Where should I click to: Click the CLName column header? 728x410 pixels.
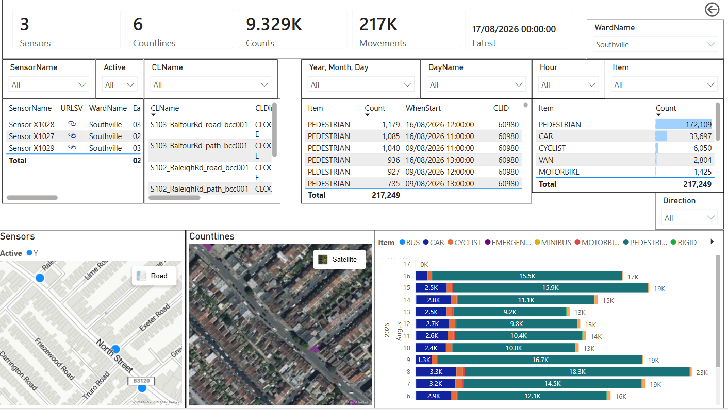165,108
